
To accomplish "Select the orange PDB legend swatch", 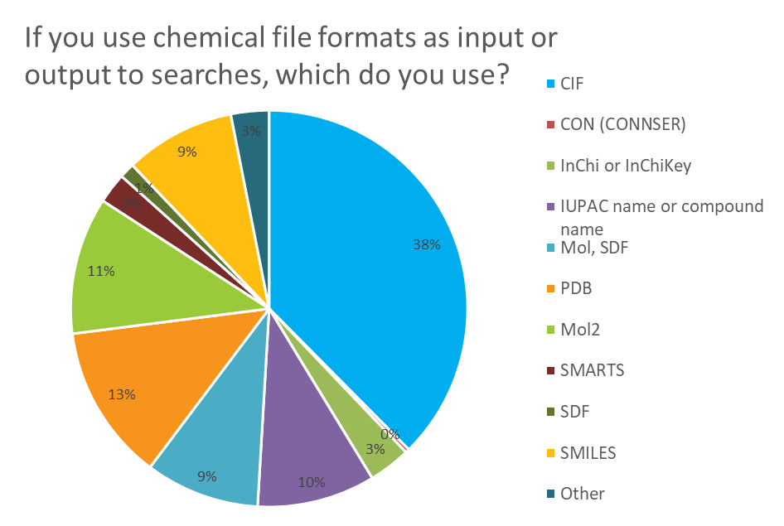I will tap(549, 289).
